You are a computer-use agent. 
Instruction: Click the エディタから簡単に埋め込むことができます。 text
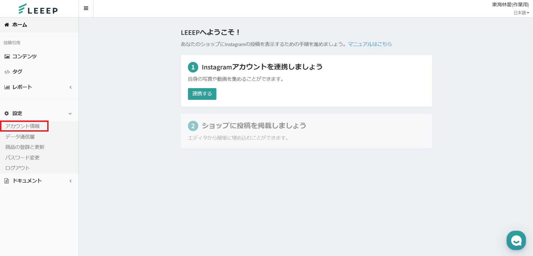239,138
